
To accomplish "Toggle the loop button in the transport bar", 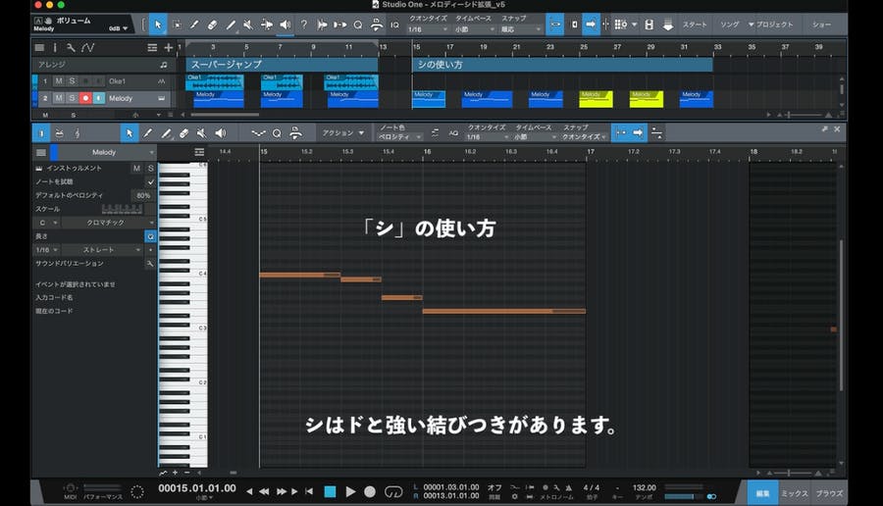I will (x=393, y=492).
